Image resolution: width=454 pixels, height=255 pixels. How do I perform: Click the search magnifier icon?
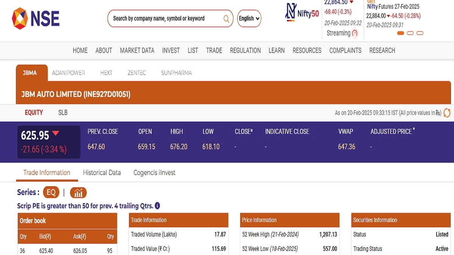(x=226, y=19)
